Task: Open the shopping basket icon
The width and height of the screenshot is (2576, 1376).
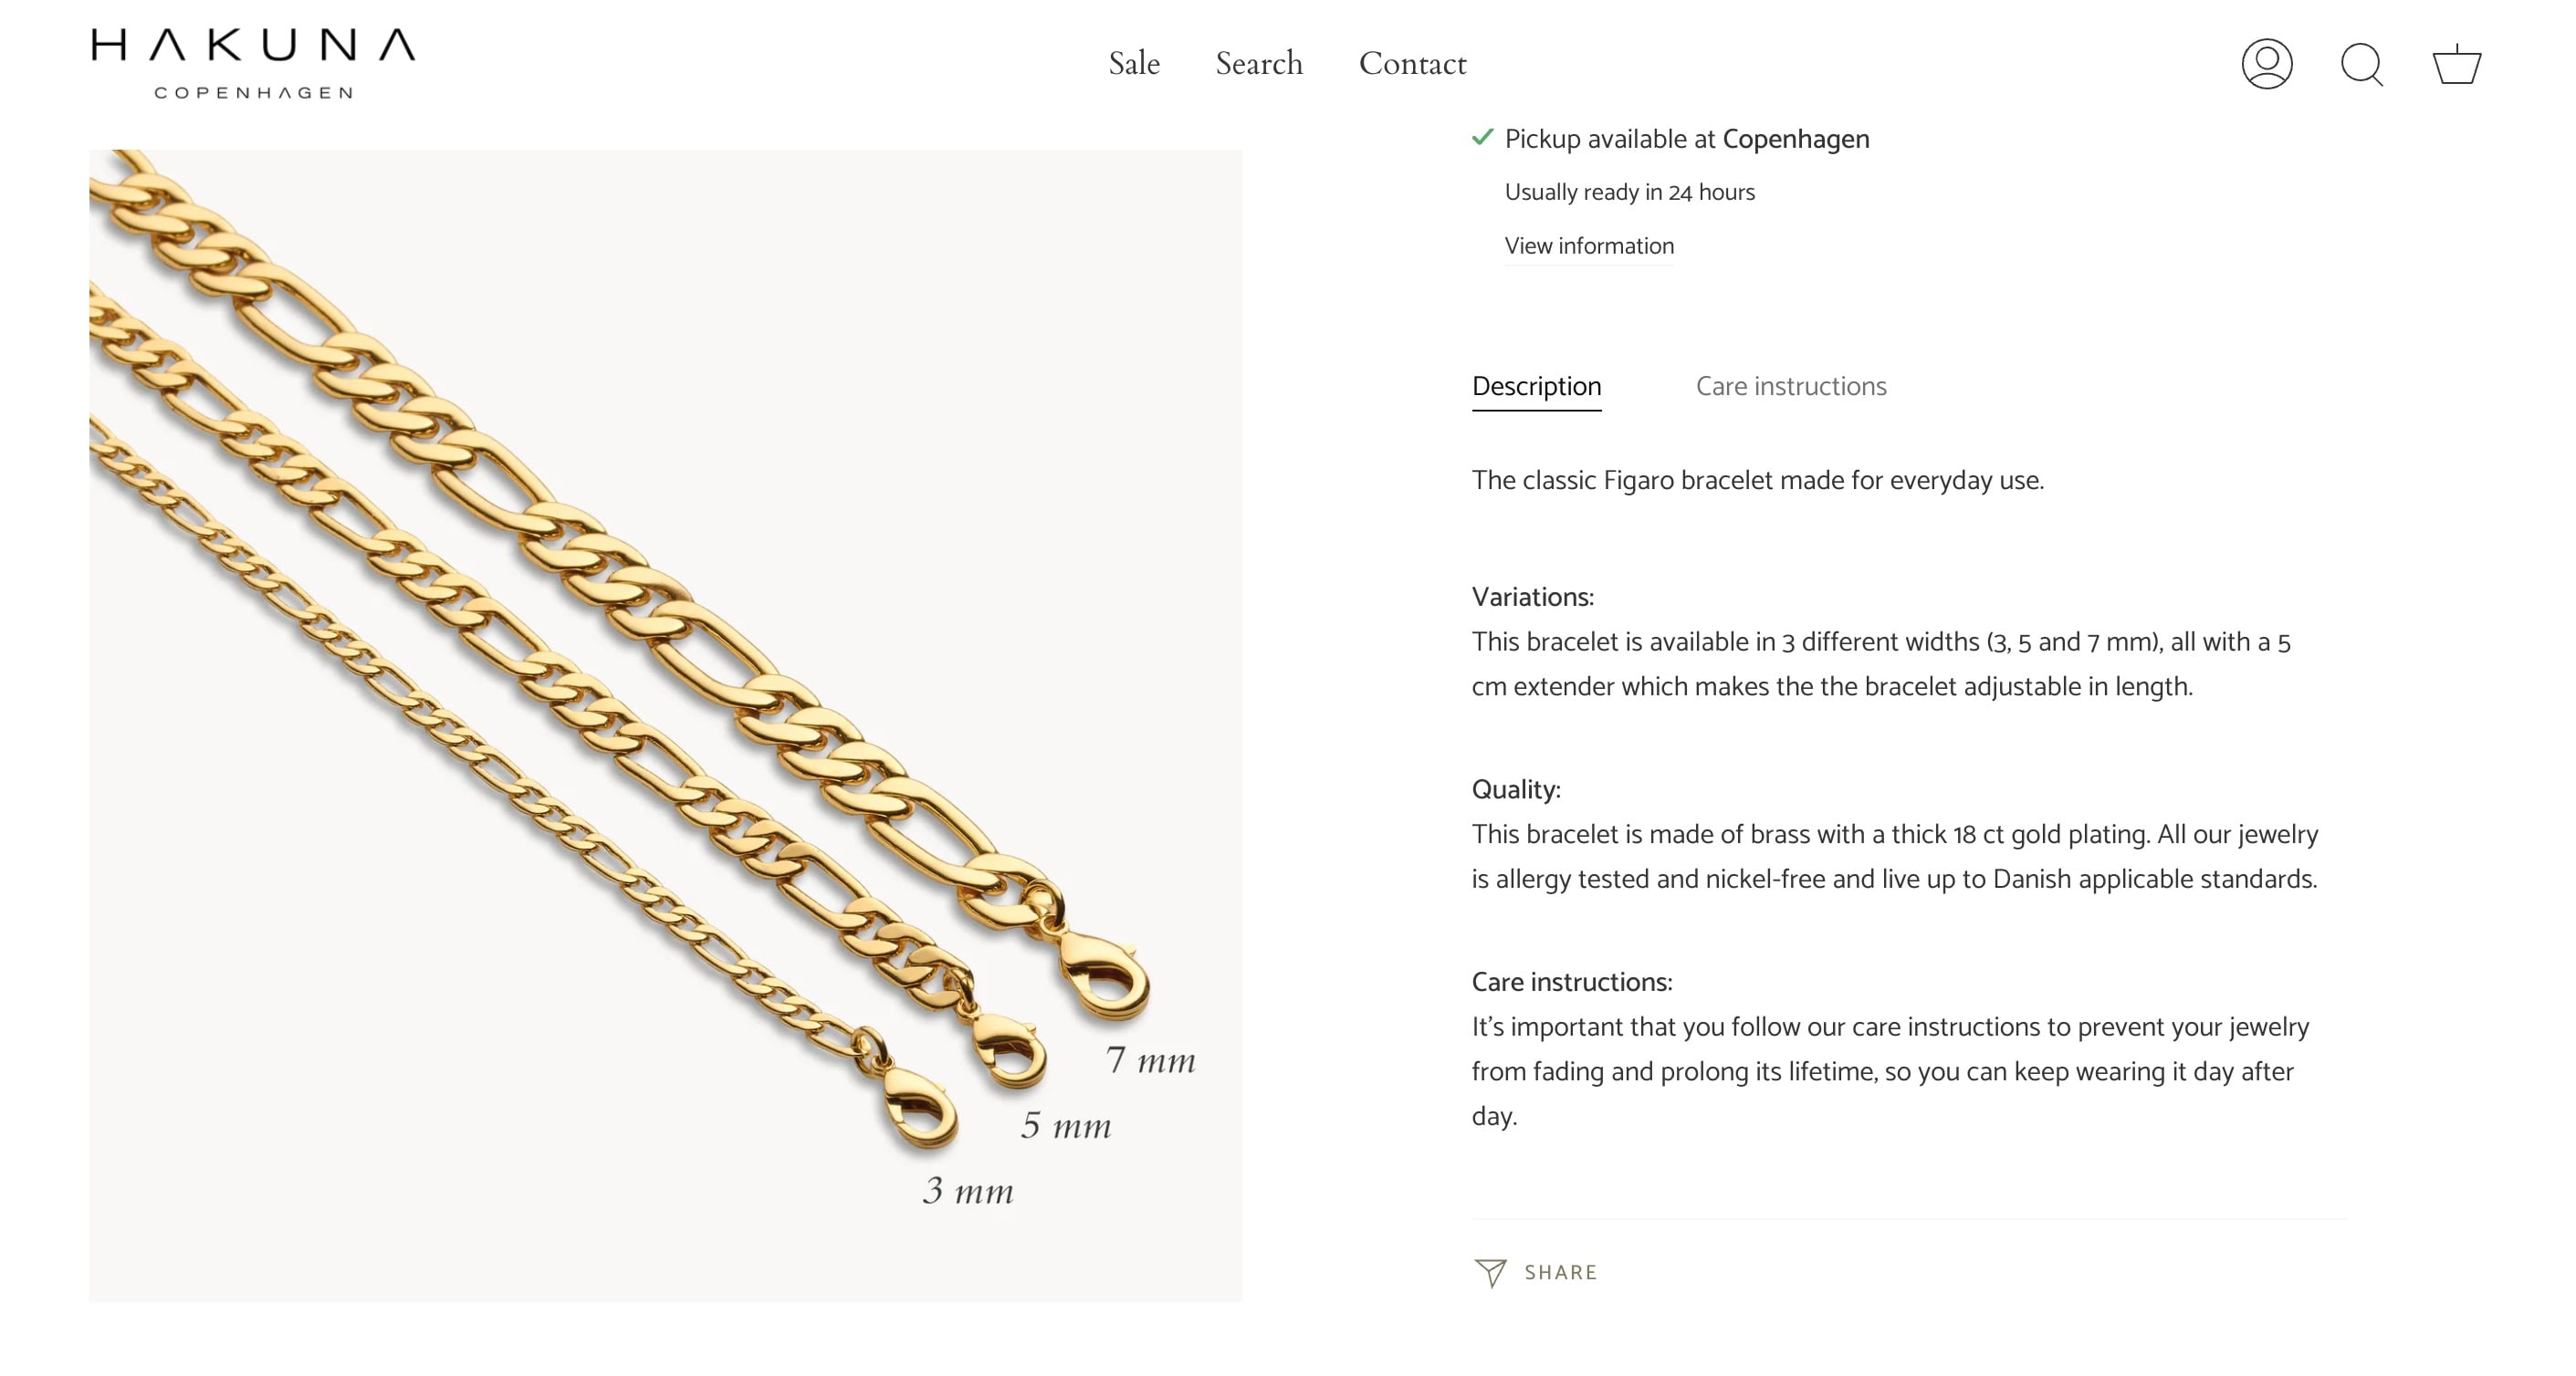Action: tap(2456, 65)
